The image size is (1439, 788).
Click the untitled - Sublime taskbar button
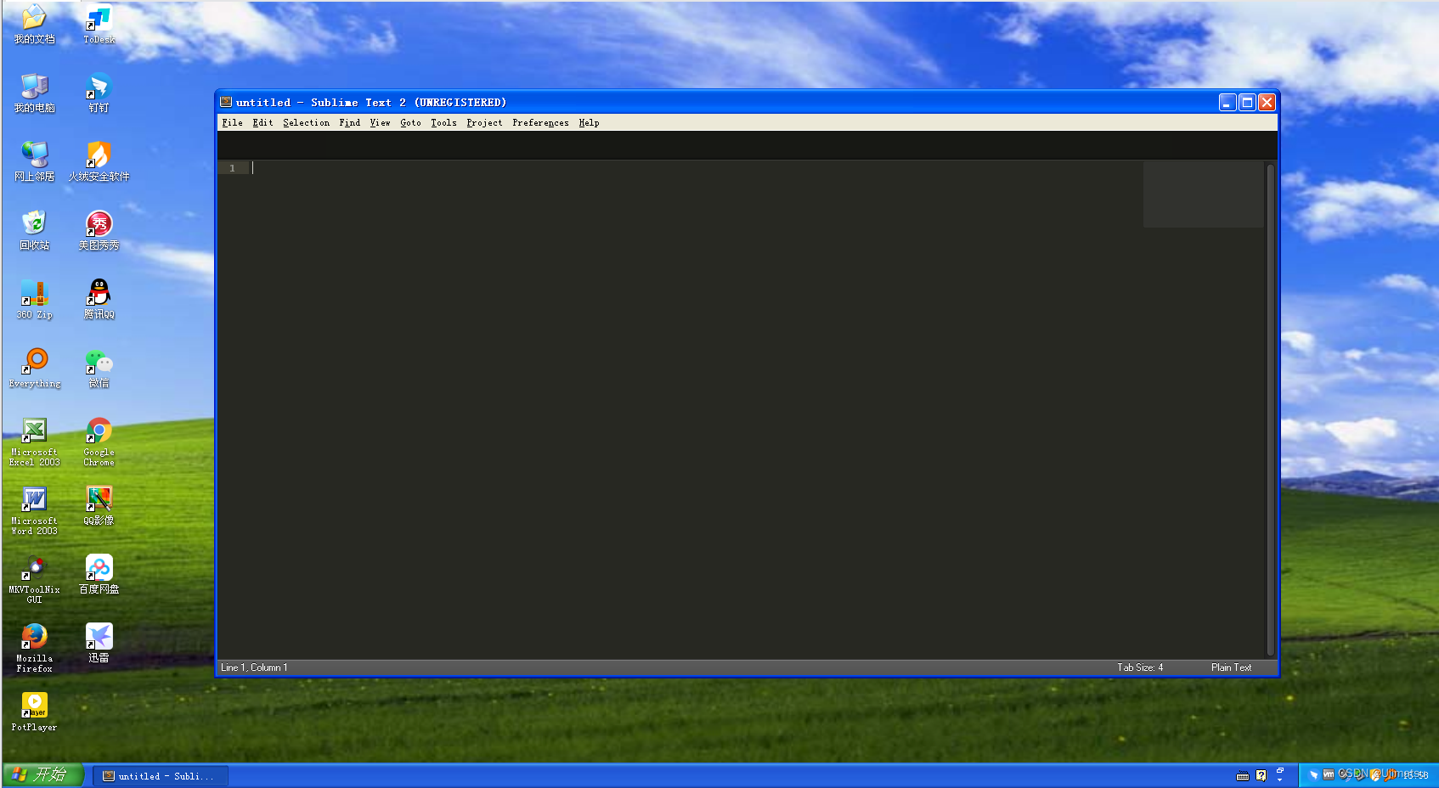[160, 775]
